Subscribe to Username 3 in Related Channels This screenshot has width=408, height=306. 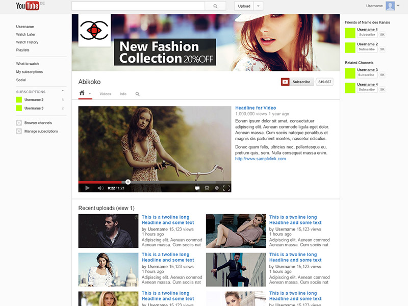point(367,75)
